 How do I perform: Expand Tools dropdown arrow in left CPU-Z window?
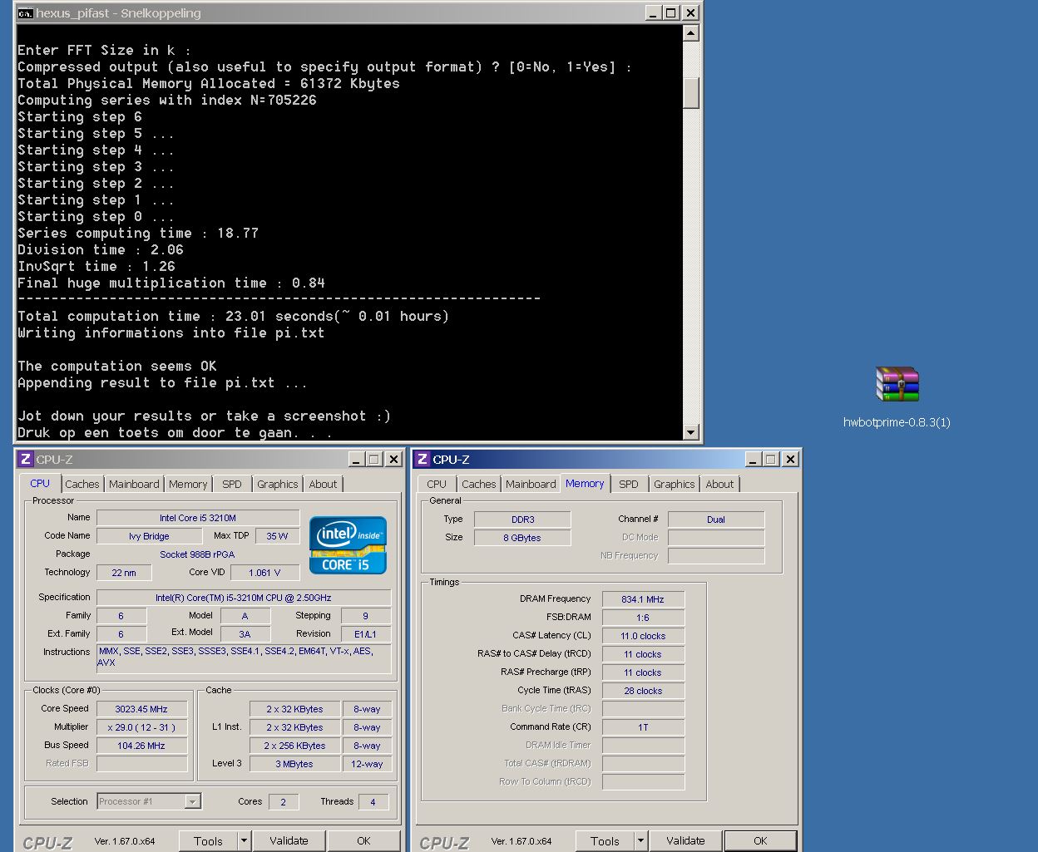(x=244, y=841)
